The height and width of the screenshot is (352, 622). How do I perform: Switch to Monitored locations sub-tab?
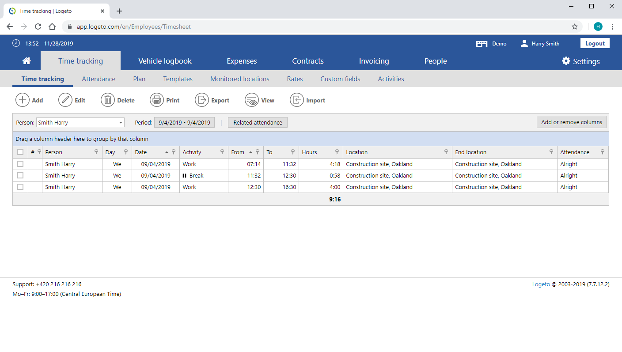coord(240,79)
